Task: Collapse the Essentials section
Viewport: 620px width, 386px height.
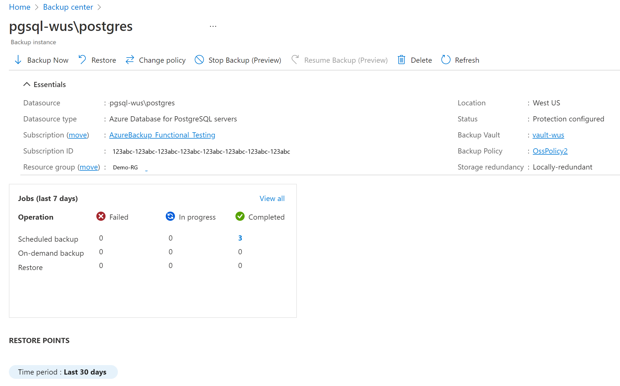Action: (27, 84)
